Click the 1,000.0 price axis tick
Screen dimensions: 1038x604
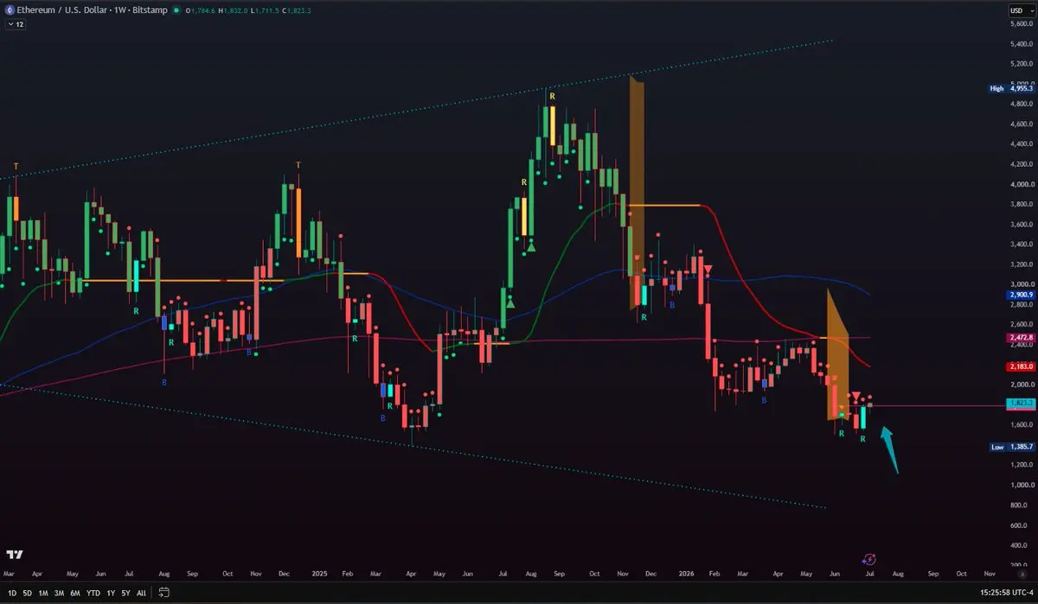pos(1022,485)
